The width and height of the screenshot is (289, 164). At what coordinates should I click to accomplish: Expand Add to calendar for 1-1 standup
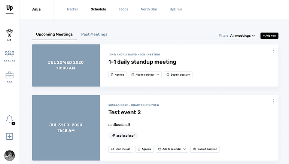click(x=145, y=75)
